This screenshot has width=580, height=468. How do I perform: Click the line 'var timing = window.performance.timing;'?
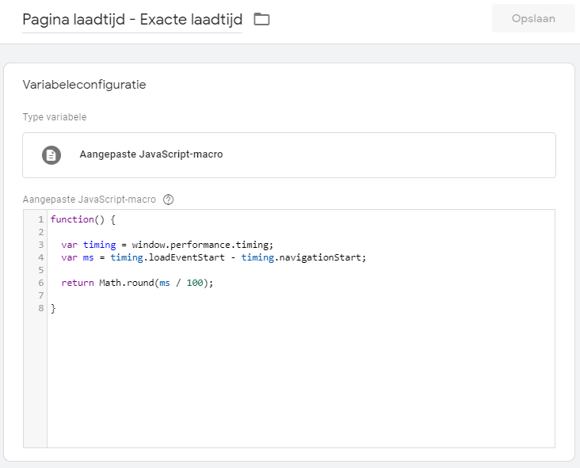167,245
